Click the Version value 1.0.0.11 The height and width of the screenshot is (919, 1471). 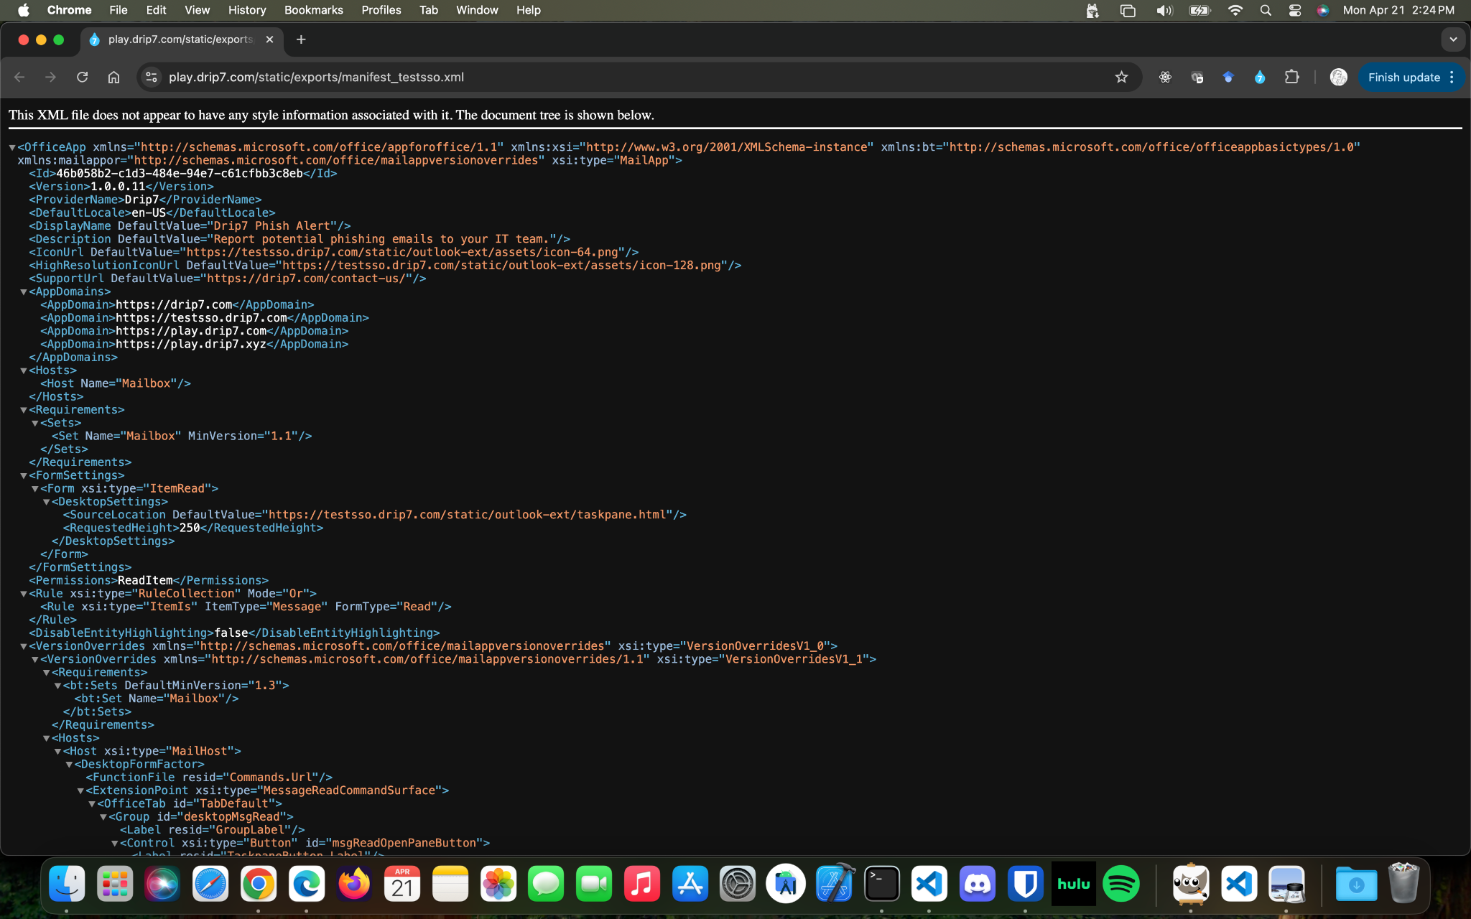tap(118, 187)
